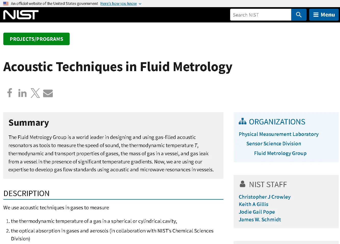Open the email share envelope icon
The image size is (340, 244).
[x=48, y=93]
